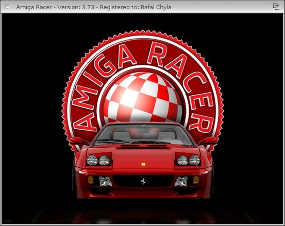Click the Amiga Racer window title text
285x226 pixels.
(94, 7)
